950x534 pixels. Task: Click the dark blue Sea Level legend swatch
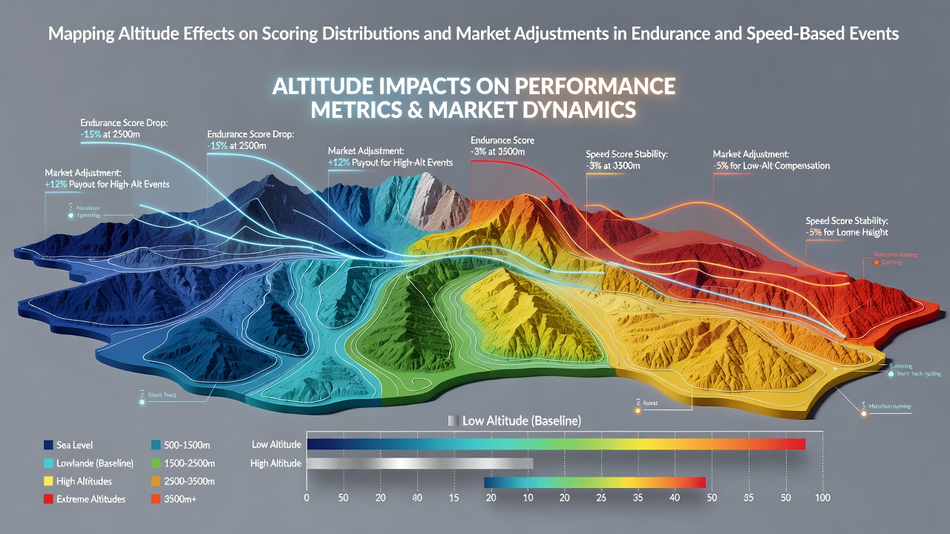pos(49,445)
